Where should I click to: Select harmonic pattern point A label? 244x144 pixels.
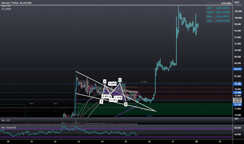pos(105,81)
